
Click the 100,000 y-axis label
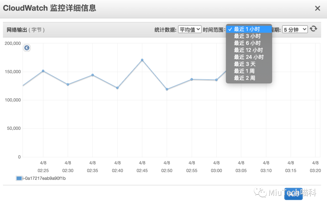(x=13, y=100)
